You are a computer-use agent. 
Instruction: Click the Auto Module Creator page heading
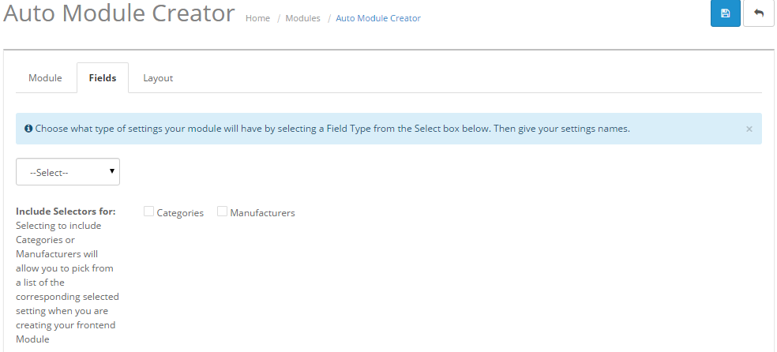click(x=119, y=13)
